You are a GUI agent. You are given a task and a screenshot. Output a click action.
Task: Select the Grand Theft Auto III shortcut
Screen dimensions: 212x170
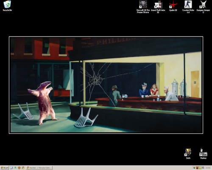pos(158,7)
